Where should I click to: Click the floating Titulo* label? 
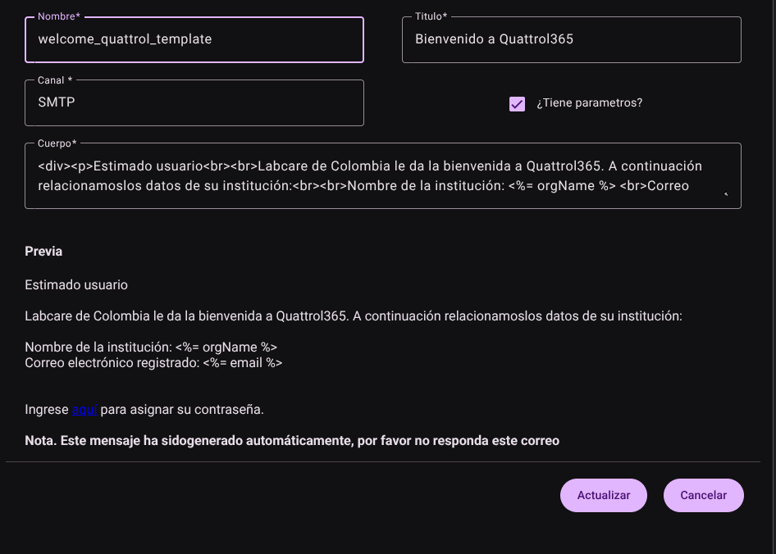click(x=431, y=16)
